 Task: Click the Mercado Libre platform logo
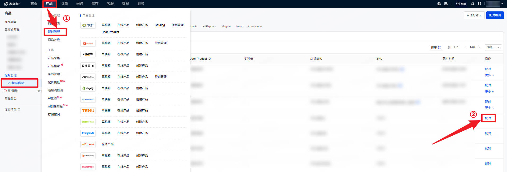(x=88, y=25)
